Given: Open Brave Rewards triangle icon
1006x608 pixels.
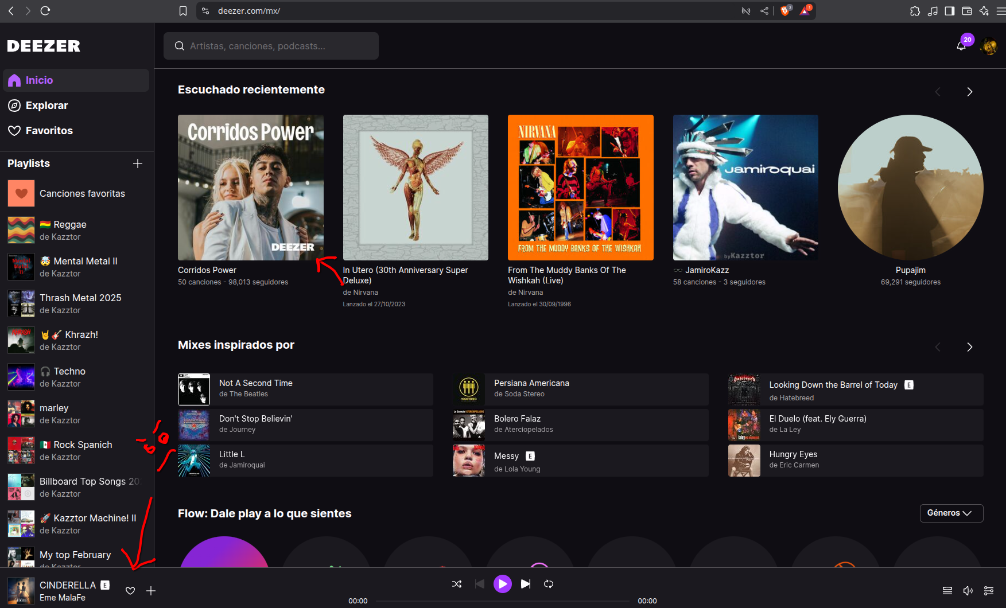Looking at the screenshot, I should (x=805, y=10).
